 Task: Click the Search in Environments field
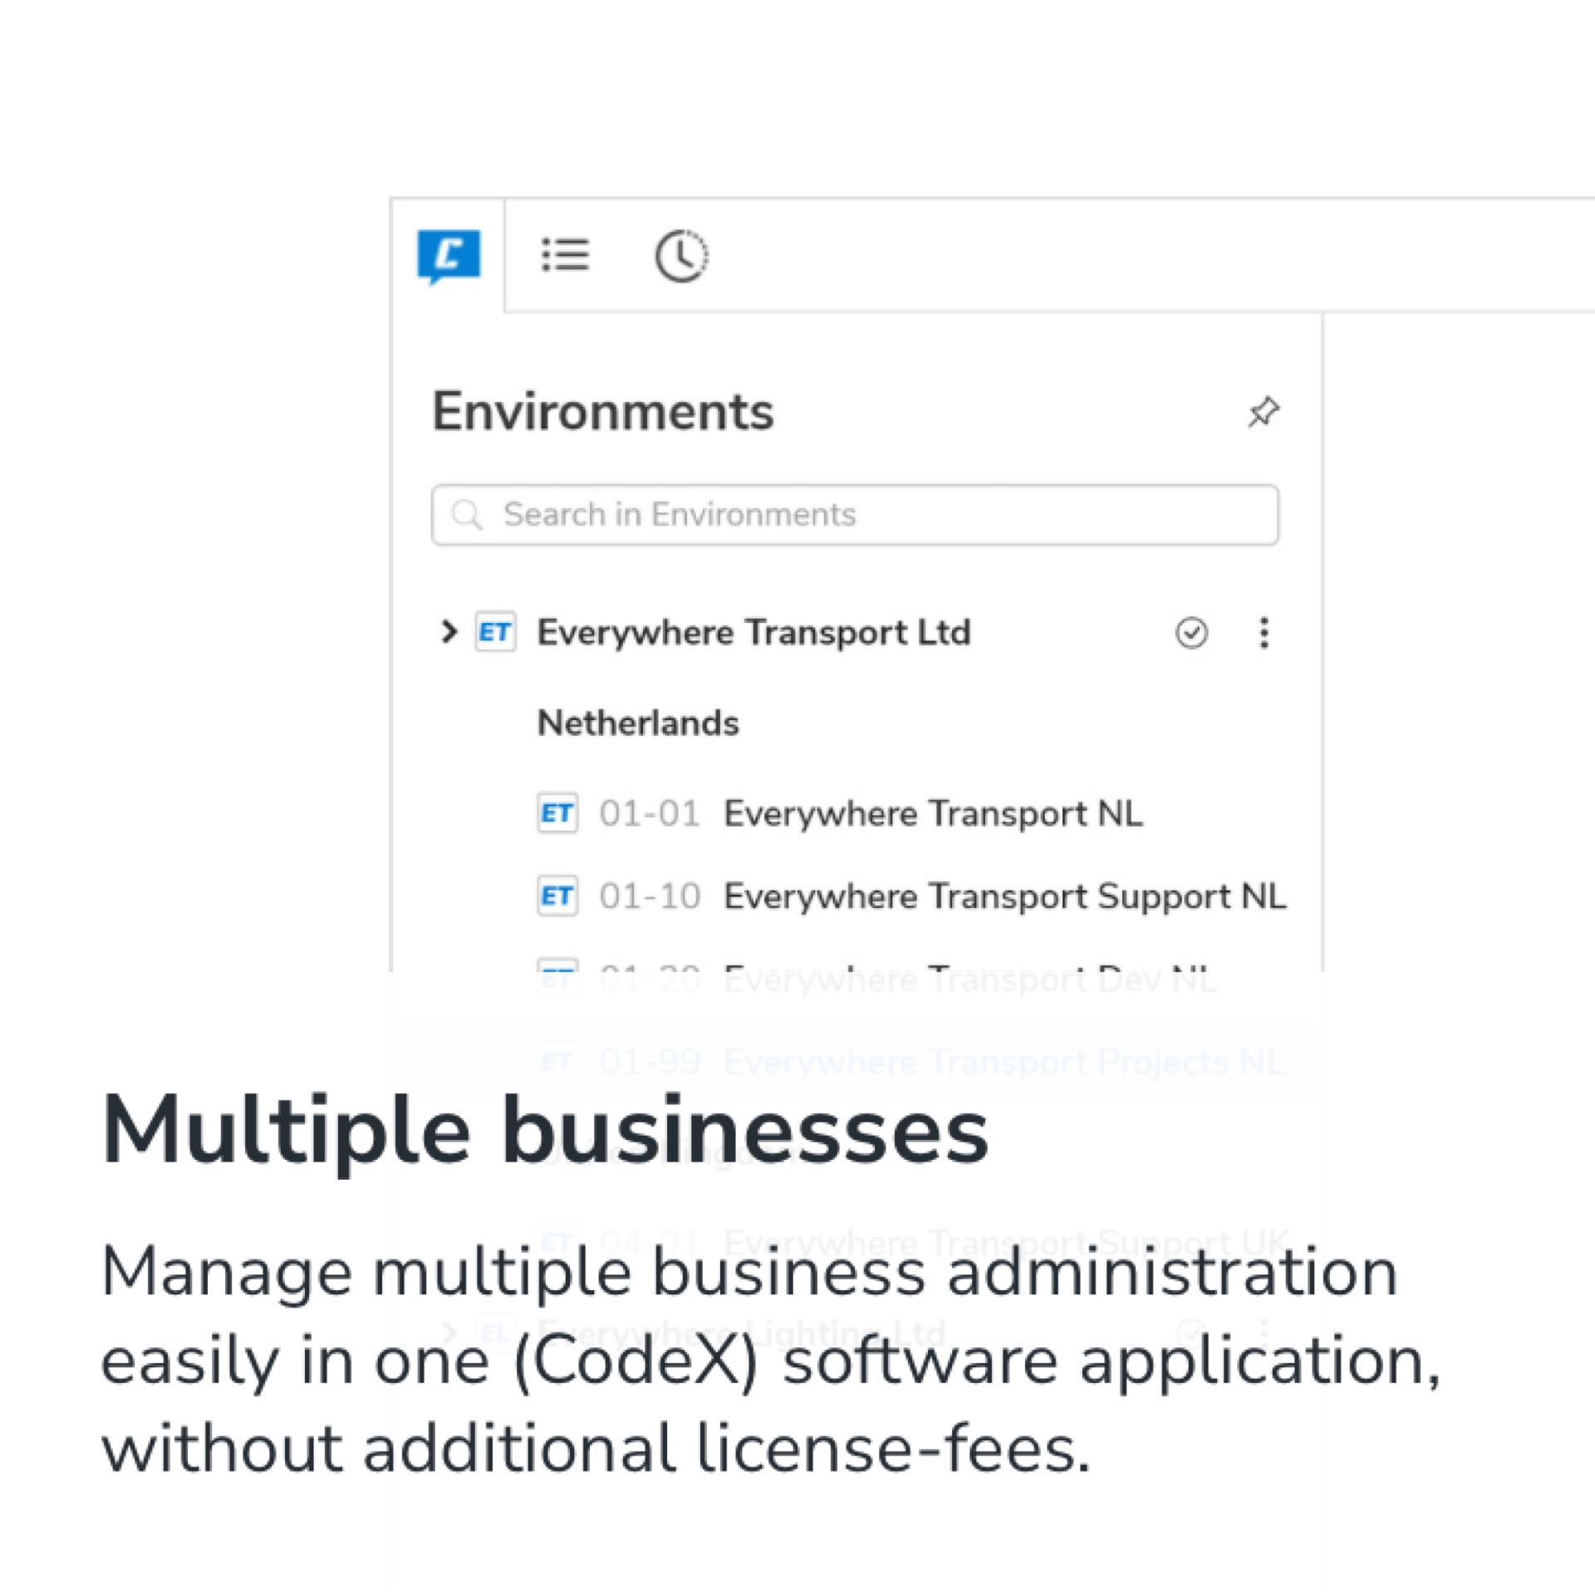[x=855, y=515]
